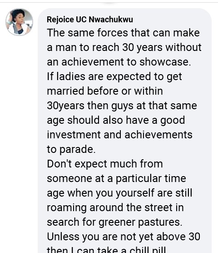218x253 pixels.
Task: Click the line 'investment and achievements'
Action: [x=119, y=135]
